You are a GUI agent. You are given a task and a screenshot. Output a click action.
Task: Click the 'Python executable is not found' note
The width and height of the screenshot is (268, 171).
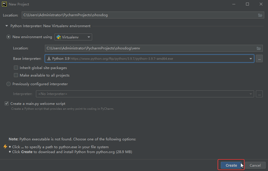click(72, 139)
